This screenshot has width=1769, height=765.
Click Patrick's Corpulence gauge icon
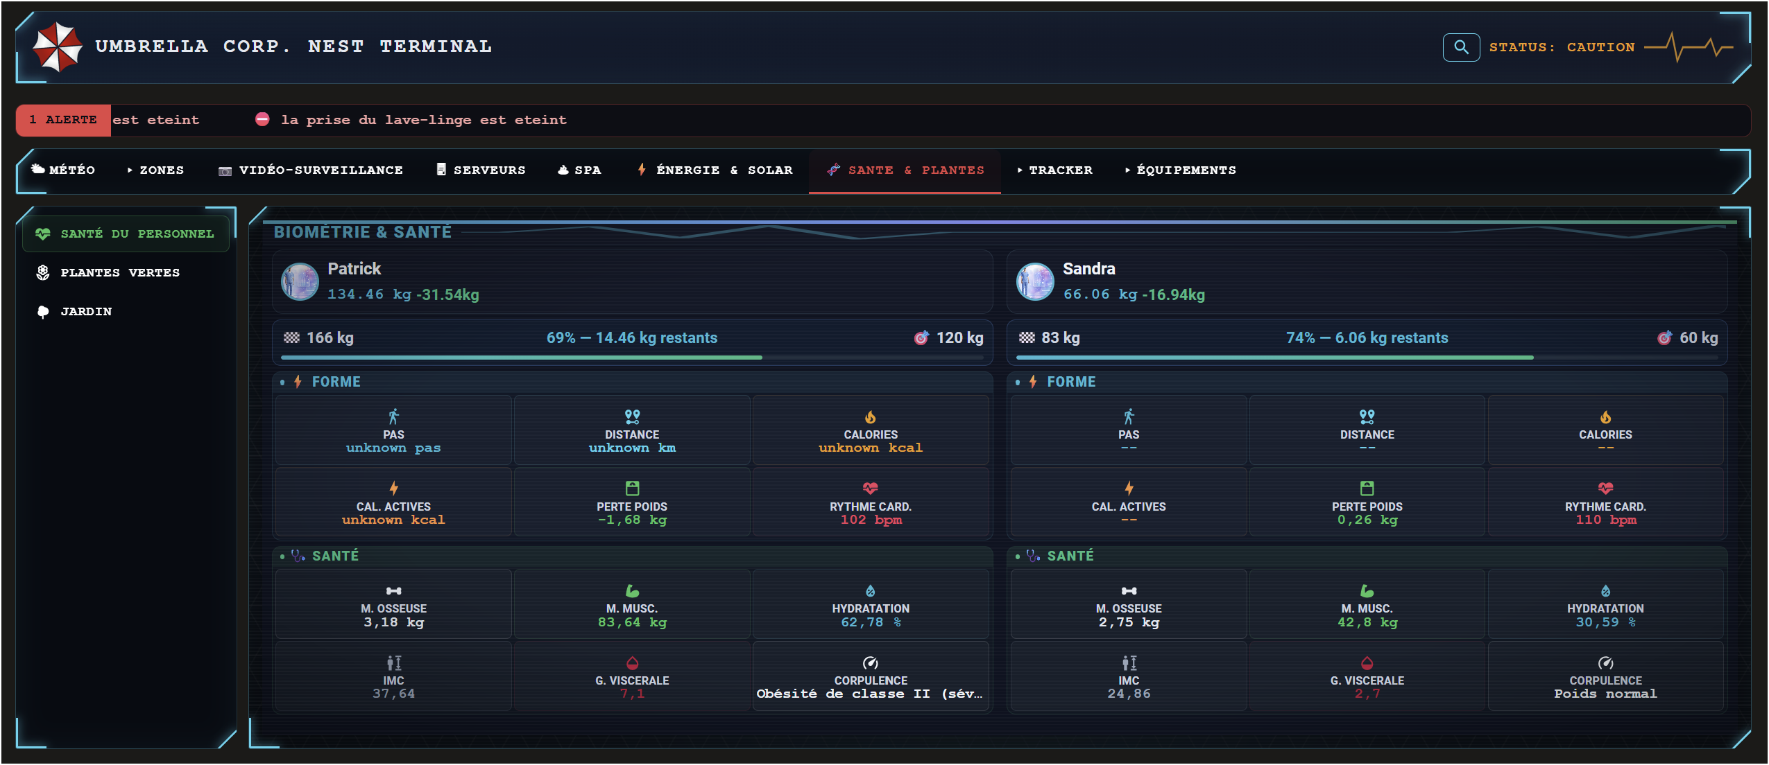(x=871, y=662)
